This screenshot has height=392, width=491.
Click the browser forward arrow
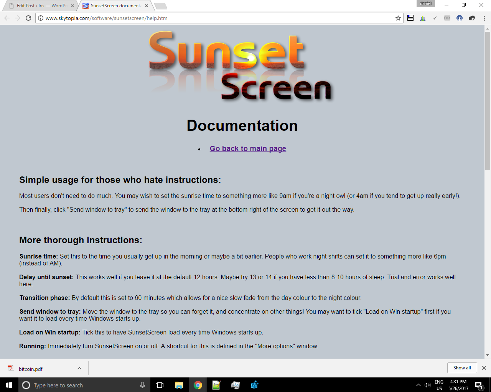tap(18, 18)
